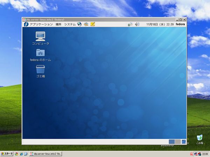This screenshot has width=210, height=157.
Task: Click the VNC icon in window title bar
Action: coord(24,20)
